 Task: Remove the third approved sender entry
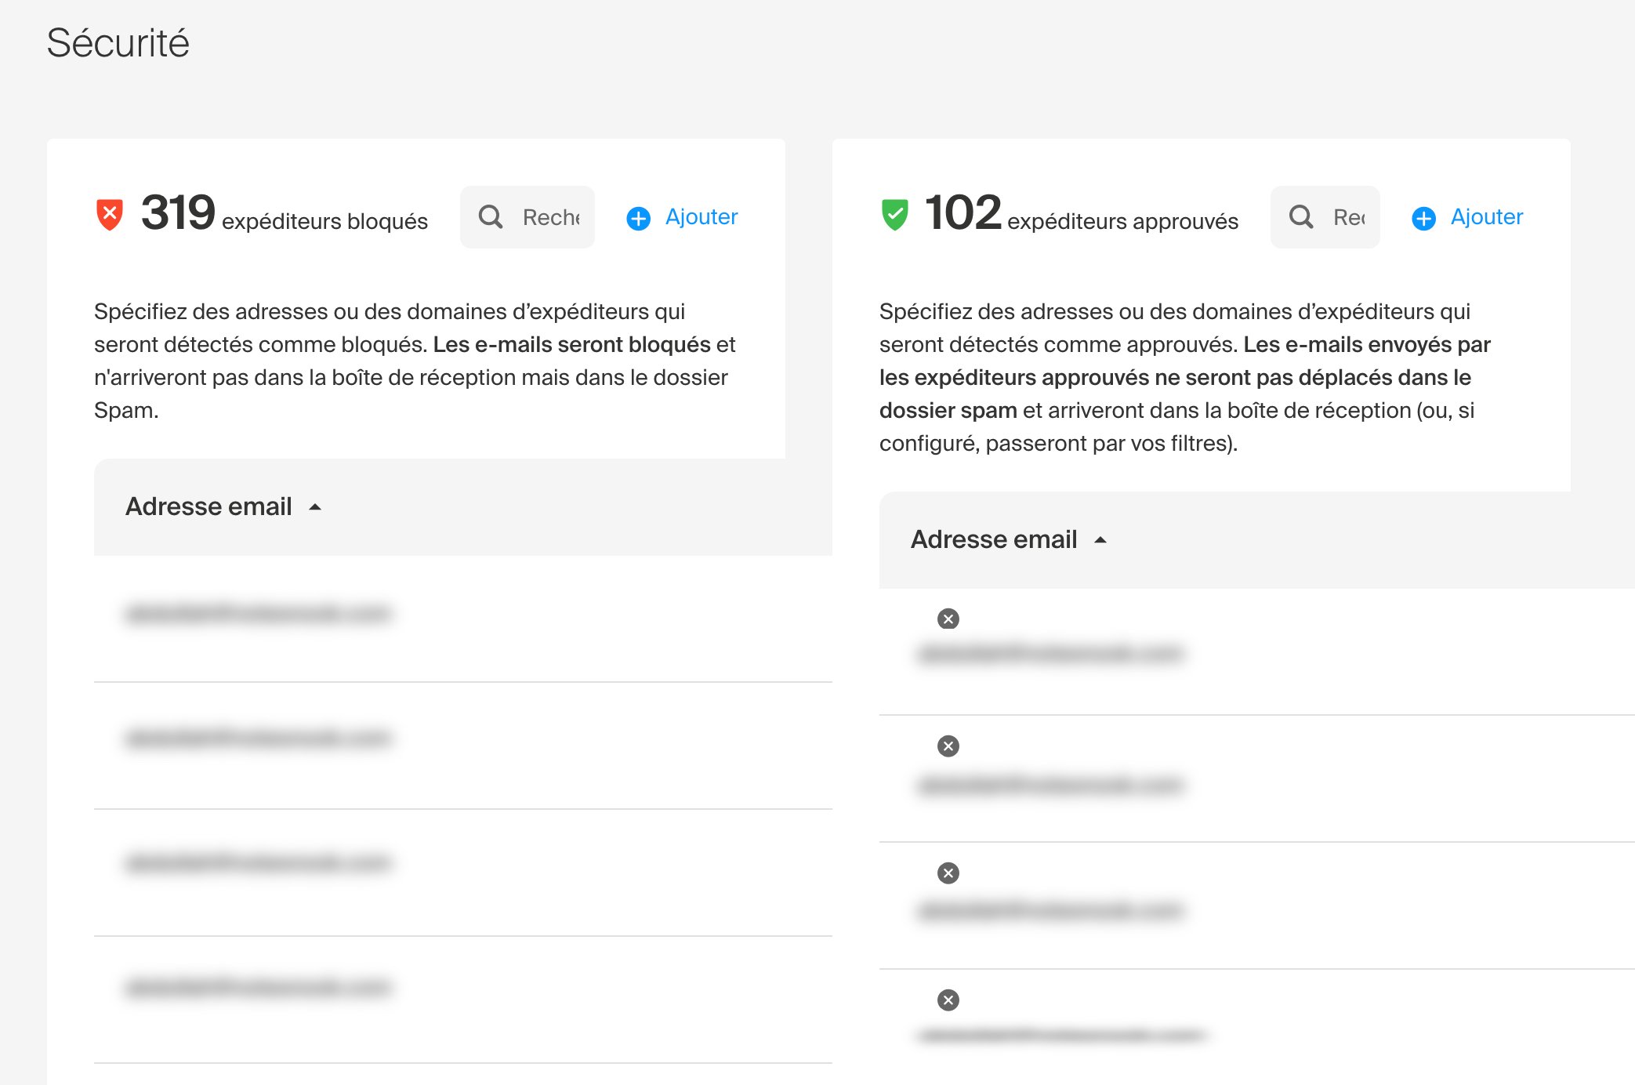click(948, 873)
